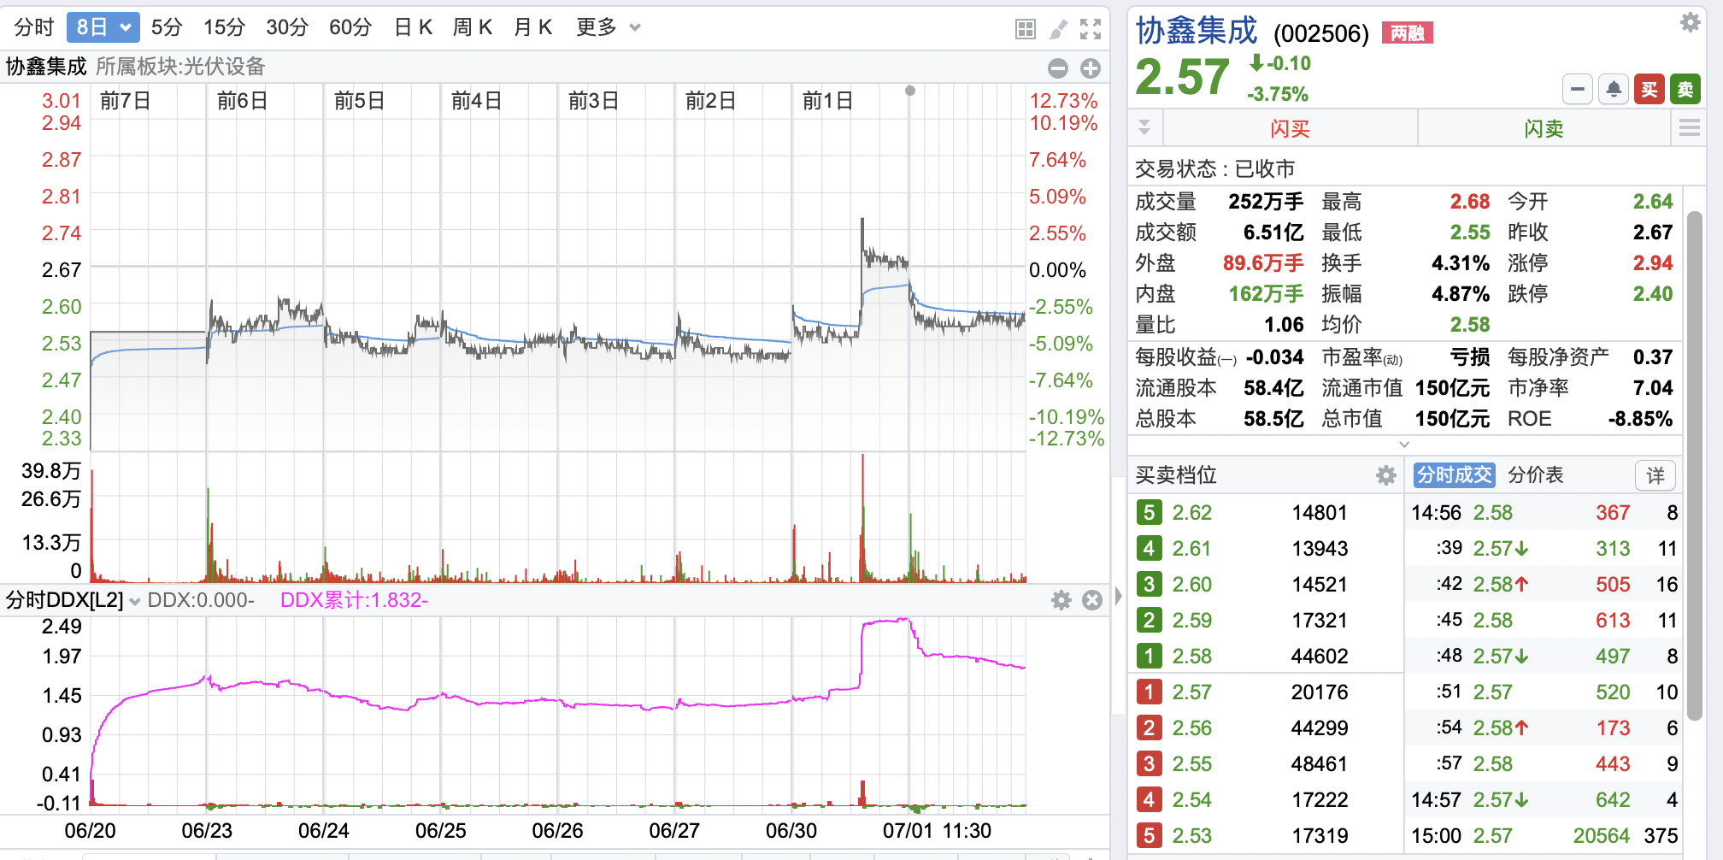The image size is (1723, 860).
Task: Expand the 分时DDX[L2] indicator dropdown
Action: pyautogui.click(x=134, y=601)
